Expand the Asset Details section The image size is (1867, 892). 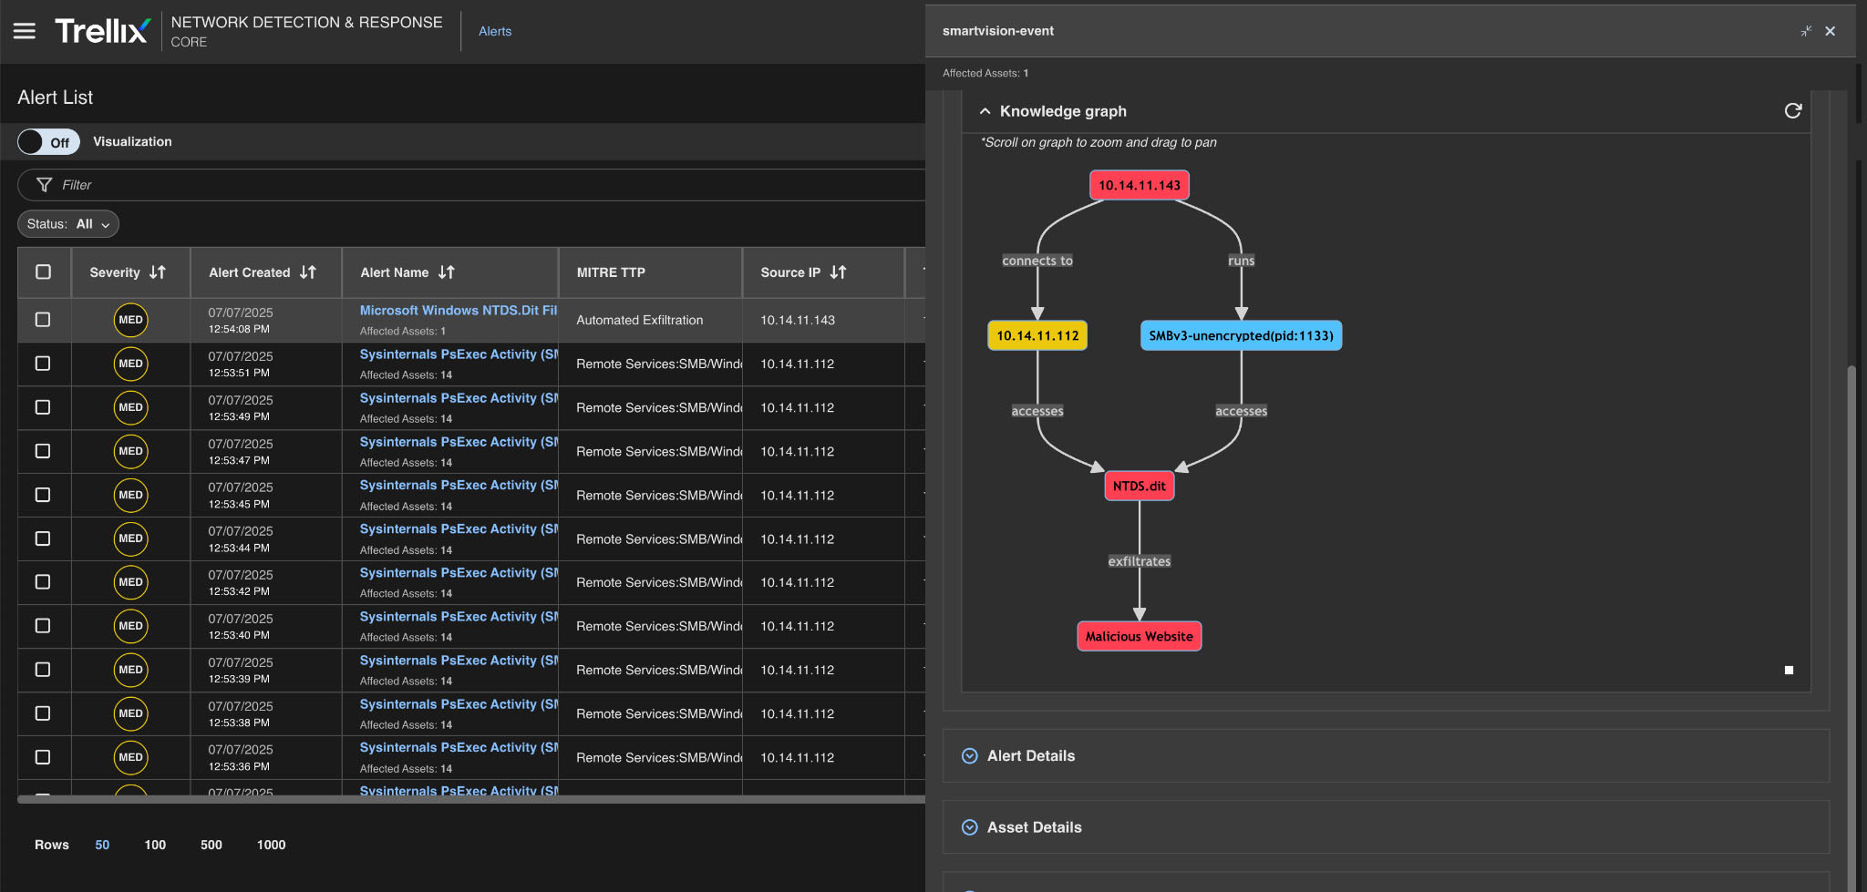click(x=1034, y=827)
